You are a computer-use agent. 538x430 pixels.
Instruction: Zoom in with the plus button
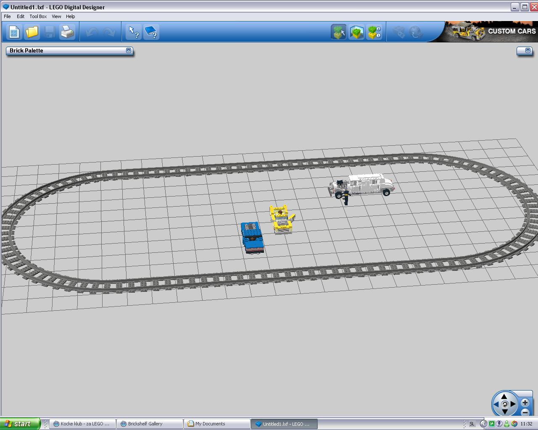(x=525, y=403)
